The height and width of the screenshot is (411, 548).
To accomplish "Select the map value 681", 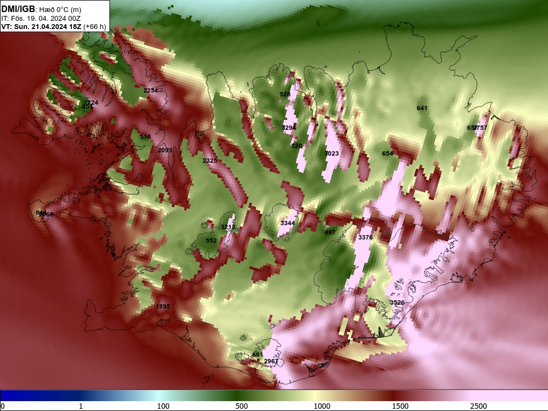I will point(258,355).
